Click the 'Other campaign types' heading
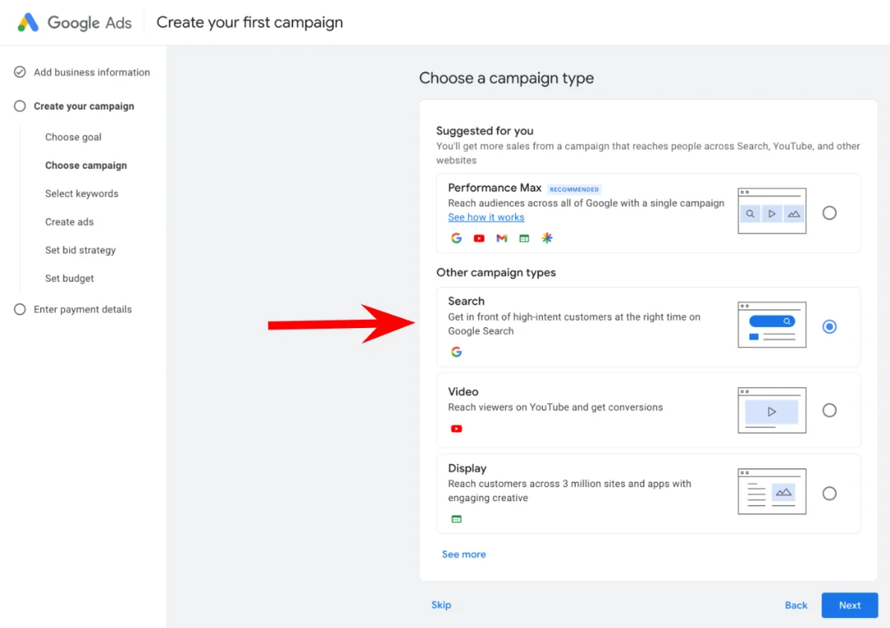890x628 pixels. tap(496, 273)
